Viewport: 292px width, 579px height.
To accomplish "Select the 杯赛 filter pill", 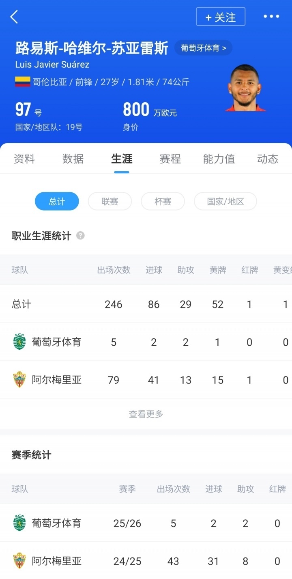I will 163,201.
